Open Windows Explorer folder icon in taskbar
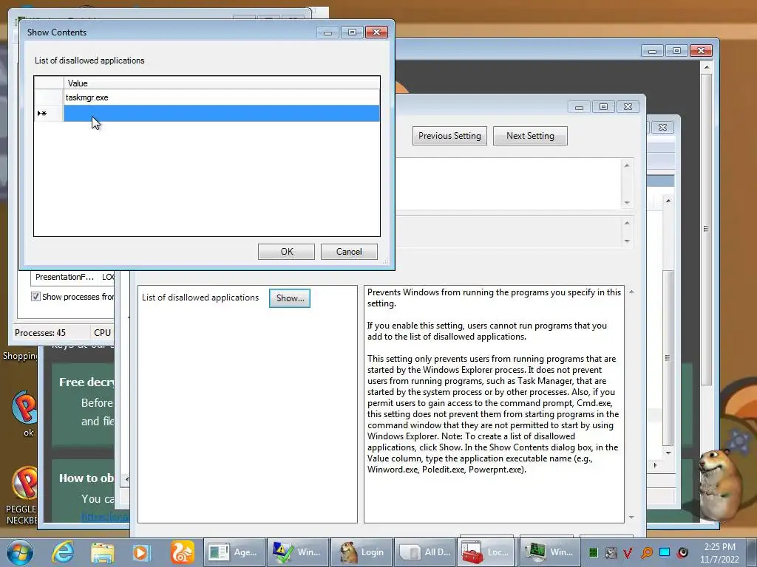 coord(102,552)
